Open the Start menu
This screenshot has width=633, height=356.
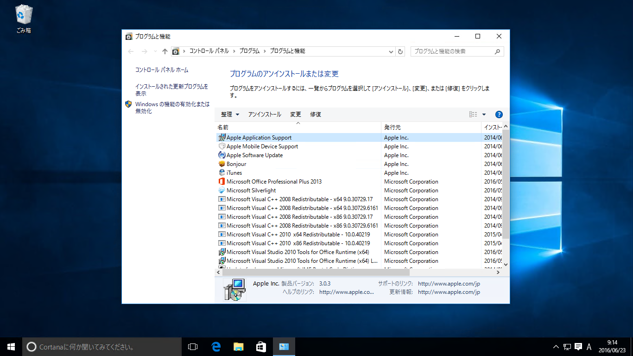tap(11, 346)
